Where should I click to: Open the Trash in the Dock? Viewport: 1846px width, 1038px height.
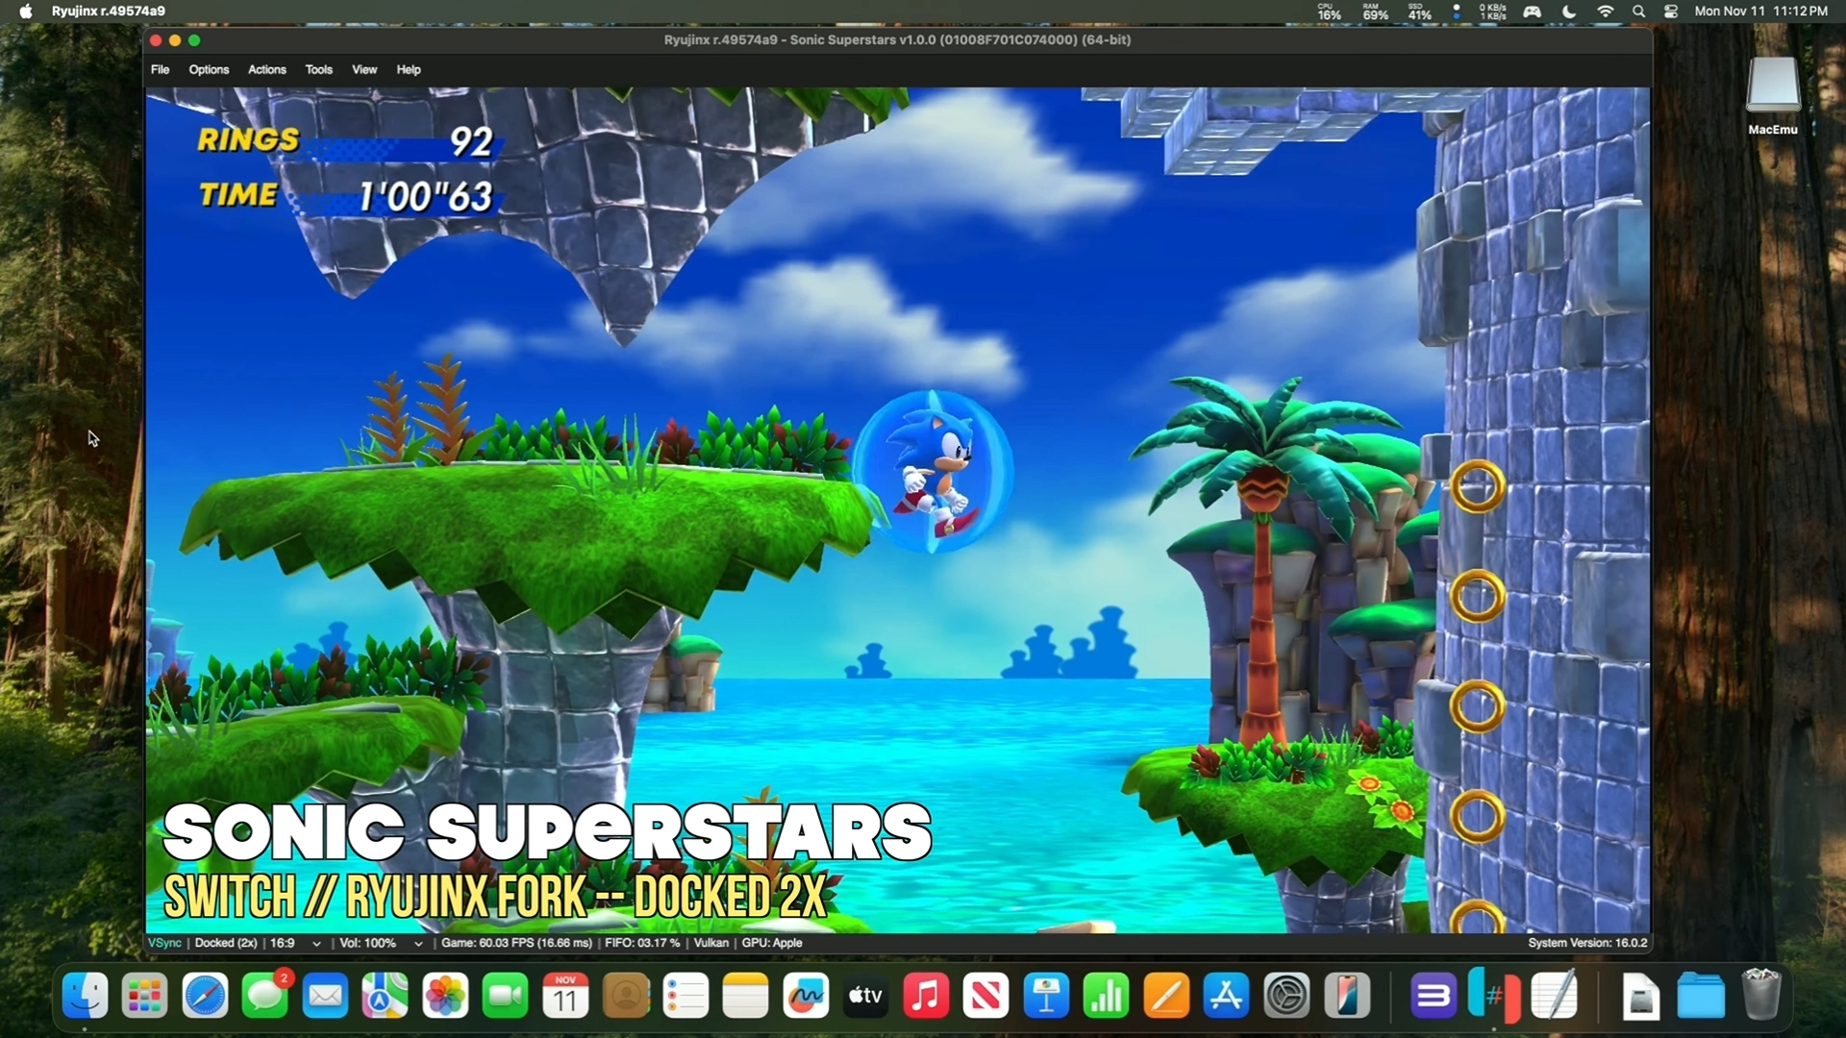[1760, 996]
